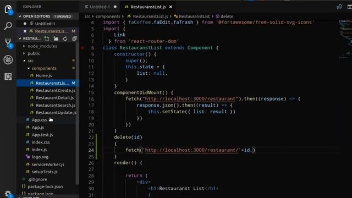This screenshot has width=352, height=198.
Task: Click 'constructor' on line 9
Action: pos(130,54)
